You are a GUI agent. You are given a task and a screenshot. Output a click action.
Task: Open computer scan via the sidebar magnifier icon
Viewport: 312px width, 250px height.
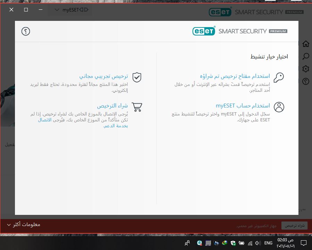pos(306,56)
